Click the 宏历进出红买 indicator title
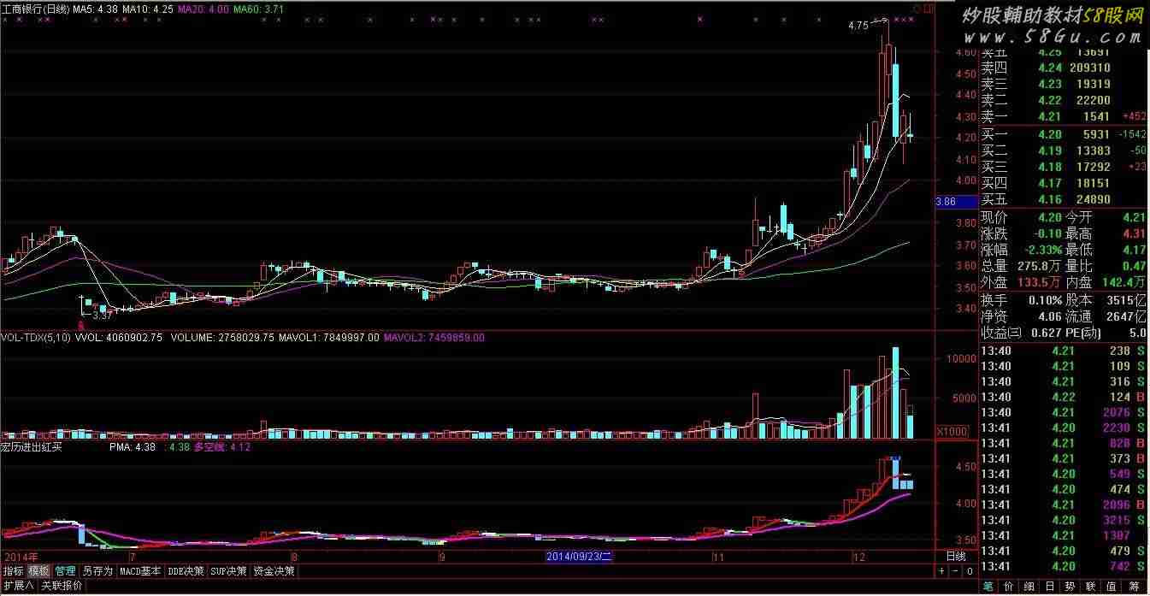 32,446
